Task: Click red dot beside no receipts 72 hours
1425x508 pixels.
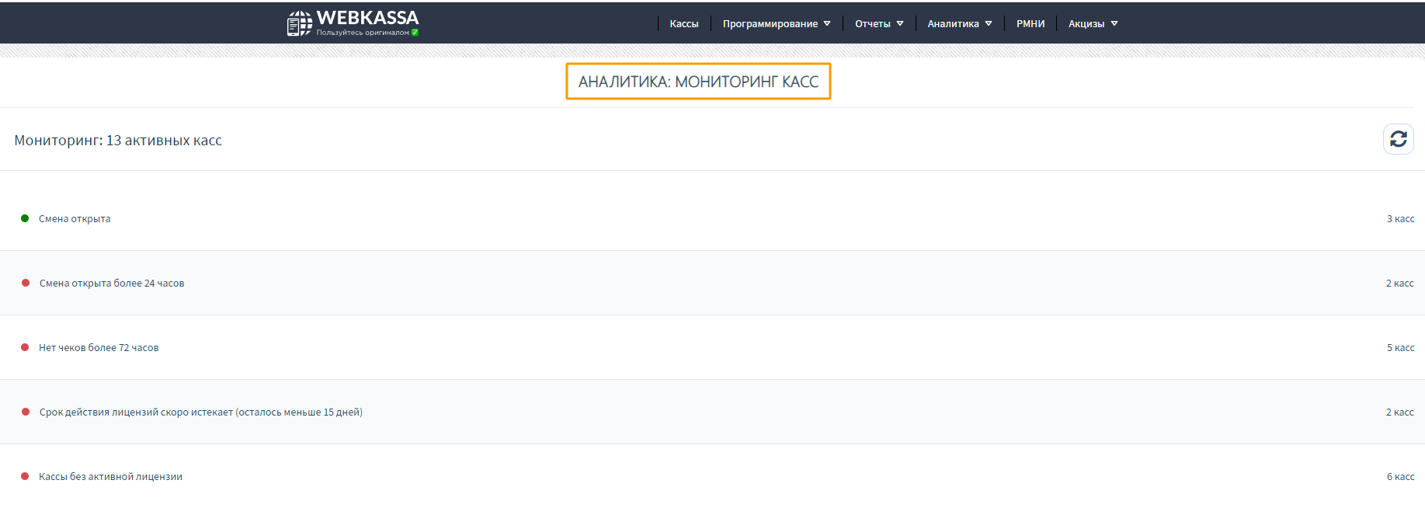Action: 25,347
